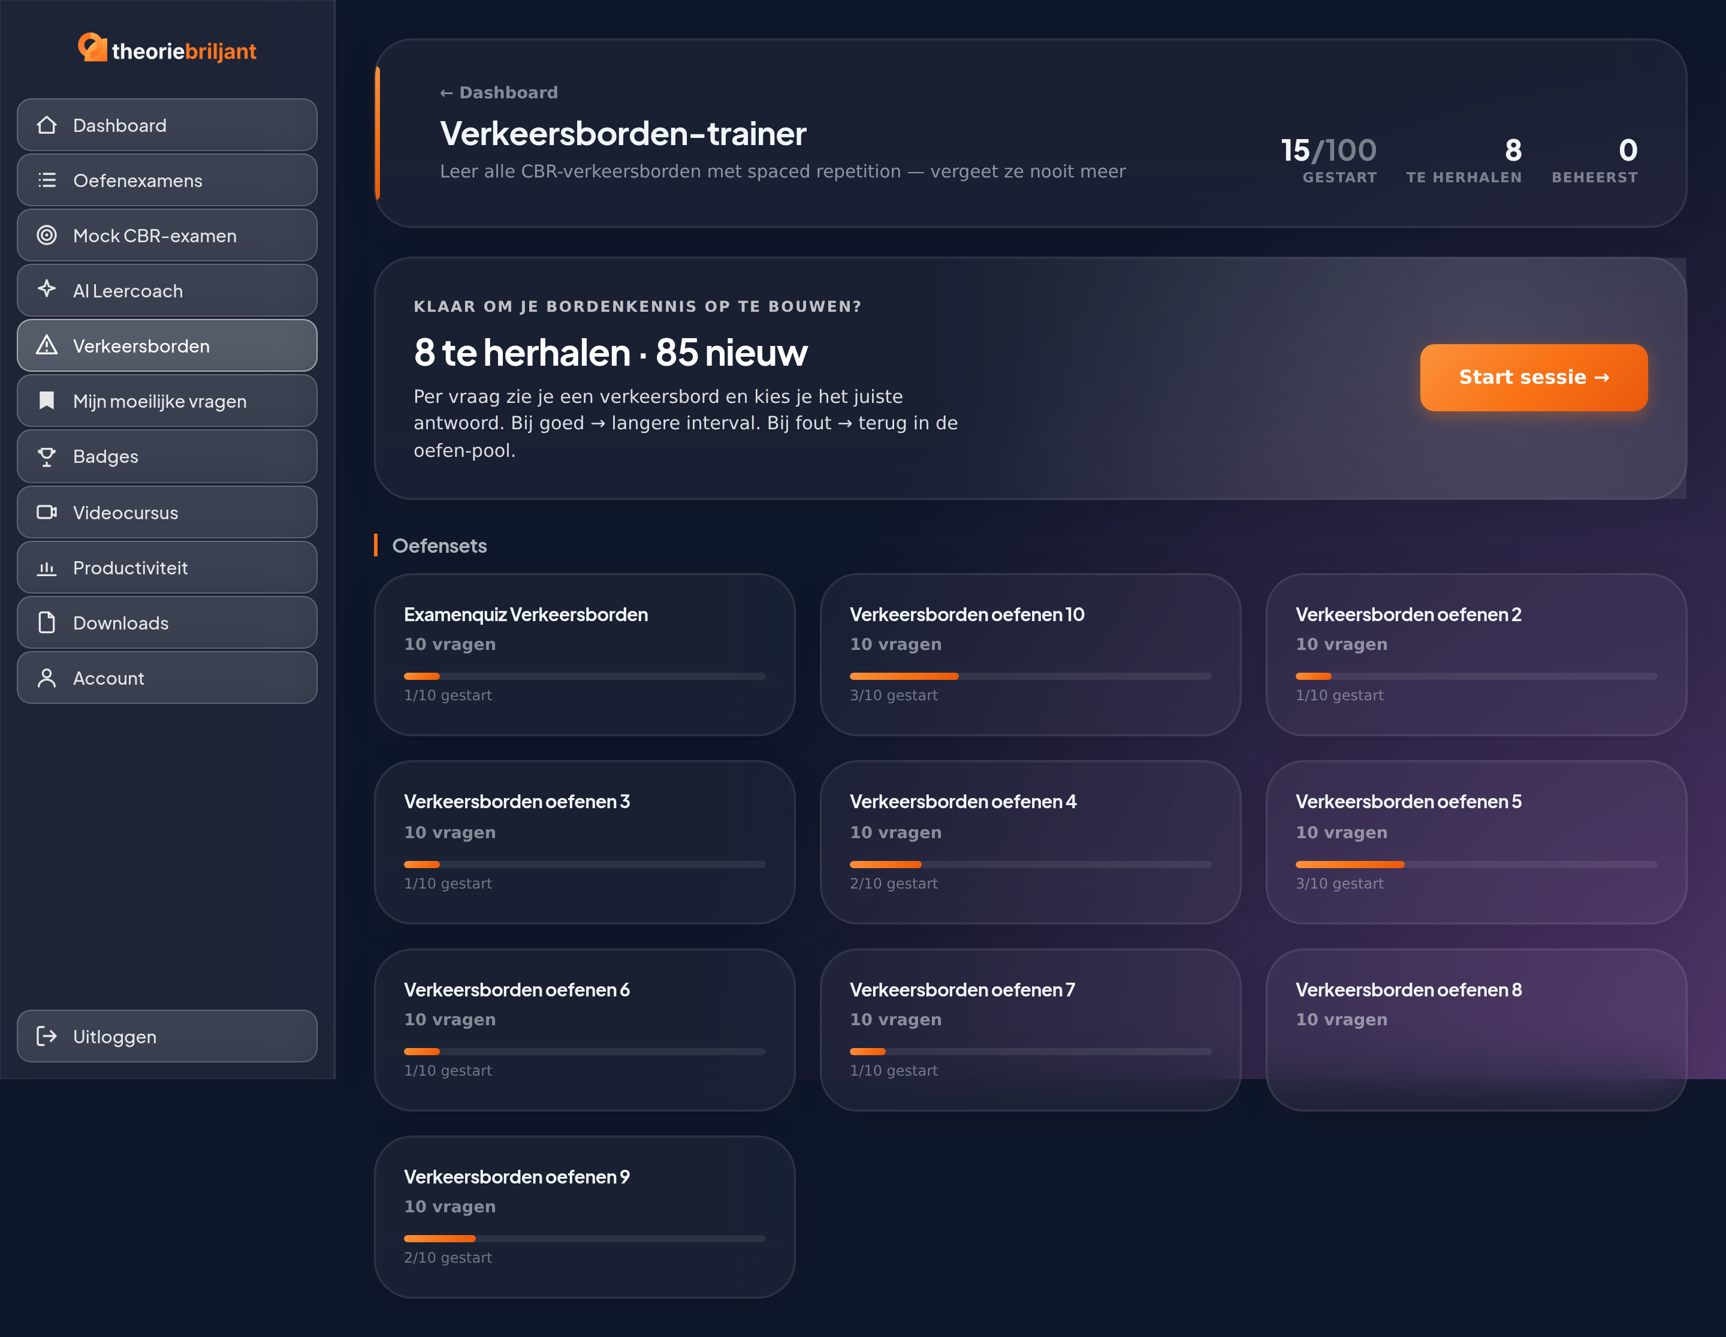Open Verkeersborden oefenen 5 card

pyautogui.click(x=1476, y=842)
